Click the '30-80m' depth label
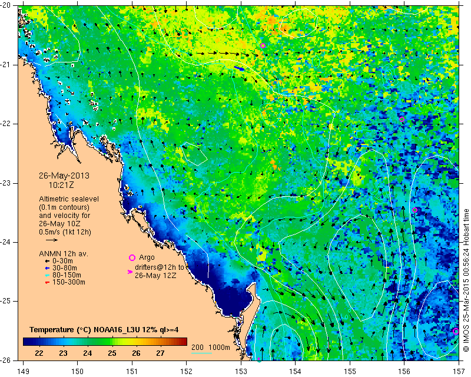This screenshot has width=471, height=377. coord(64,268)
